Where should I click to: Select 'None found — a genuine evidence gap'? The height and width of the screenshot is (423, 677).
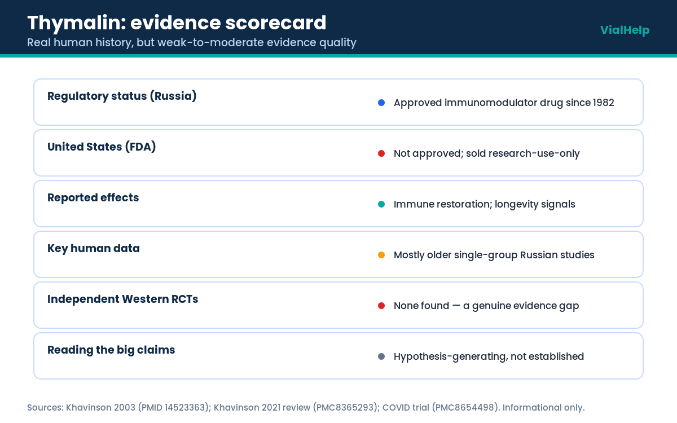click(486, 306)
